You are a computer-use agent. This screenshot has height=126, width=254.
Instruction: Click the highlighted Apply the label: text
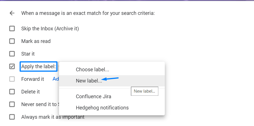click(39, 67)
